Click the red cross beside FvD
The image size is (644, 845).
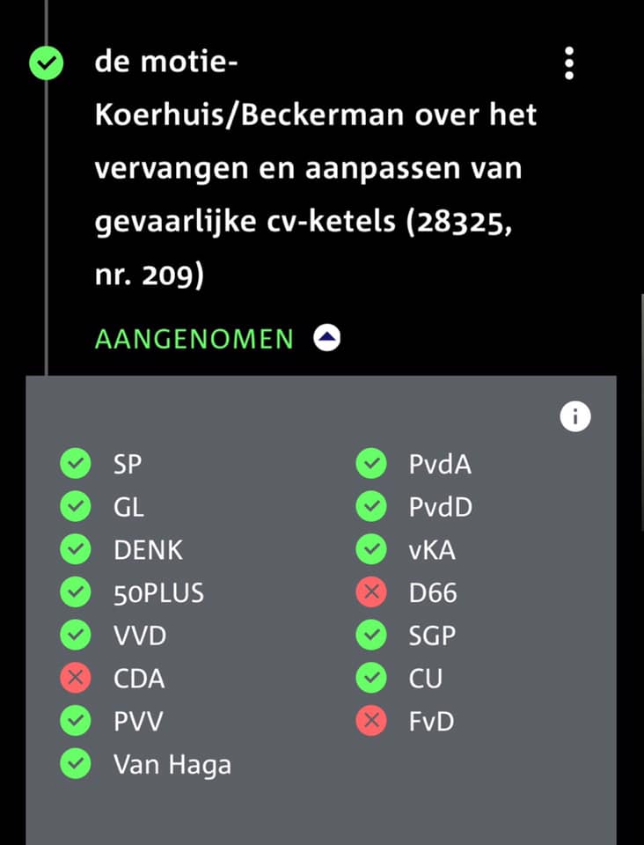coord(371,721)
